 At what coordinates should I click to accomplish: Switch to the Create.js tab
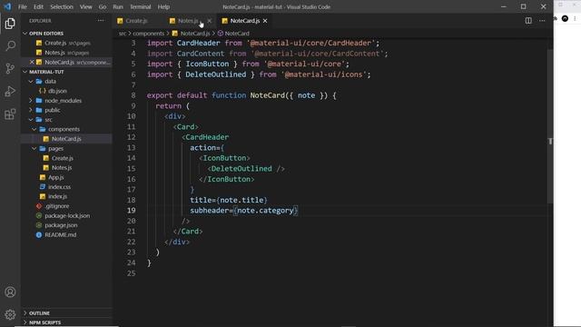[137, 21]
